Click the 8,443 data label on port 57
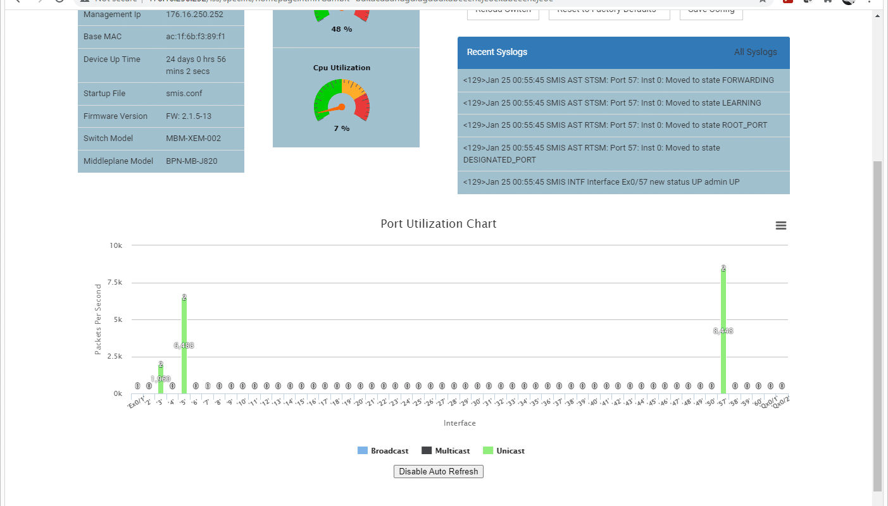This screenshot has width=888, height=506. click(723, 331)
